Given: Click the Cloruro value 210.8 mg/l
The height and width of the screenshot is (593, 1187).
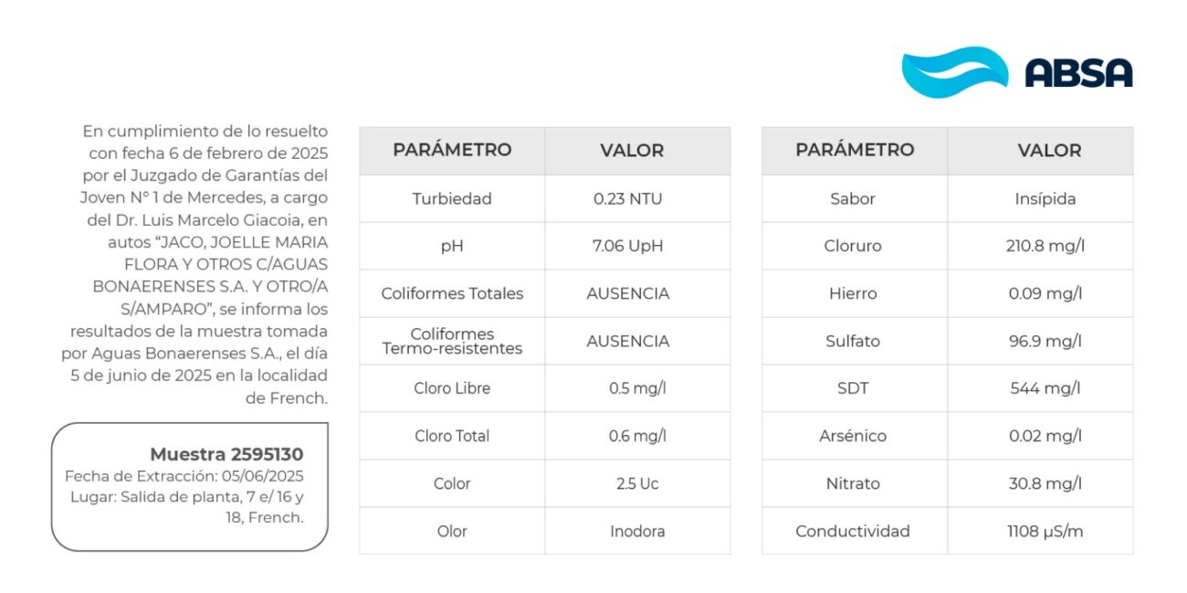Looking at the screenshot, I should pos(1045,246).
